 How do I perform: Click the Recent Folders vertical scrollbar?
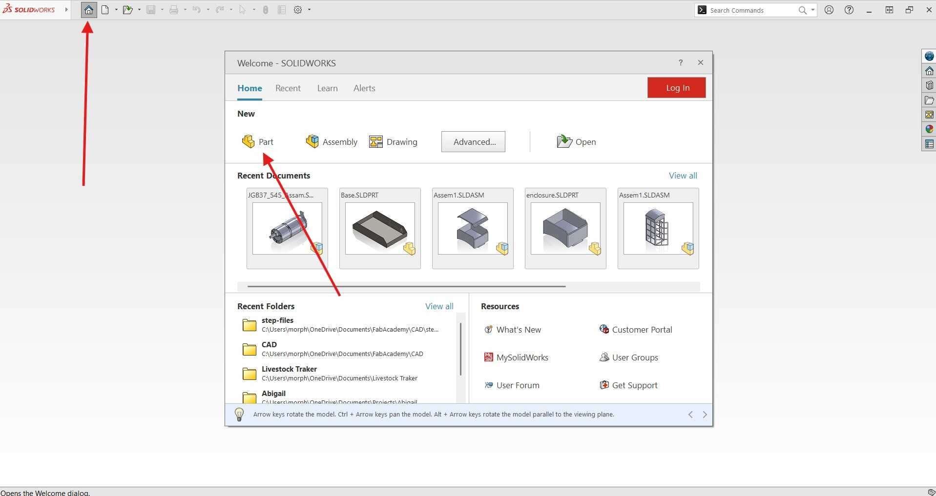(x=460, y=349)
